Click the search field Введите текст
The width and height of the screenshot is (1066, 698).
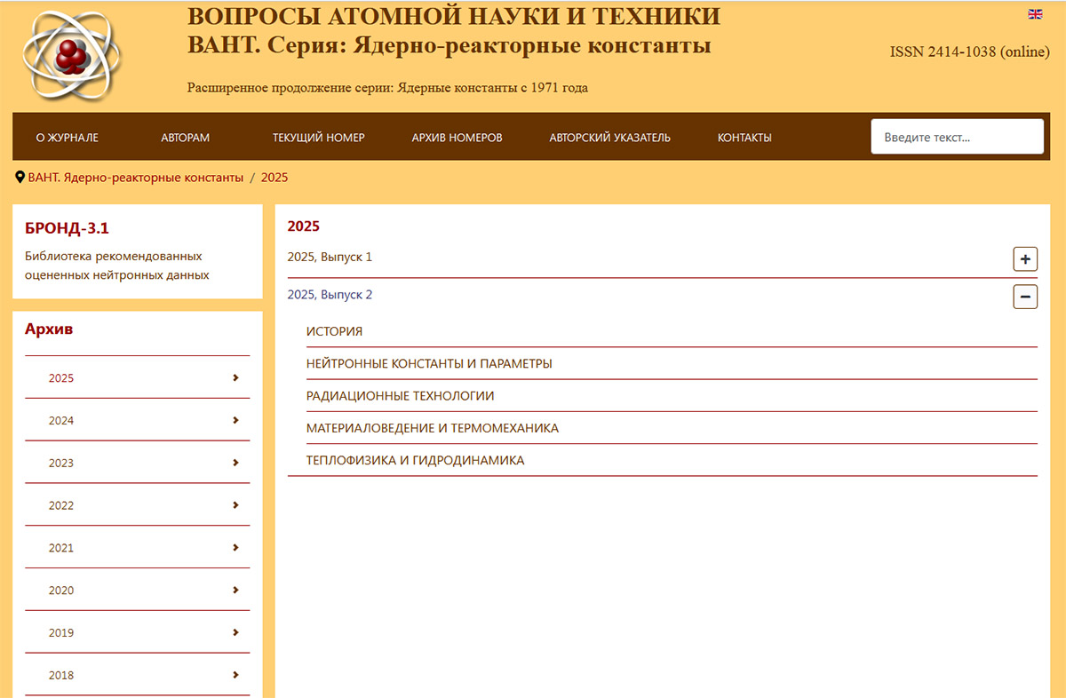[x=956, y=137]
